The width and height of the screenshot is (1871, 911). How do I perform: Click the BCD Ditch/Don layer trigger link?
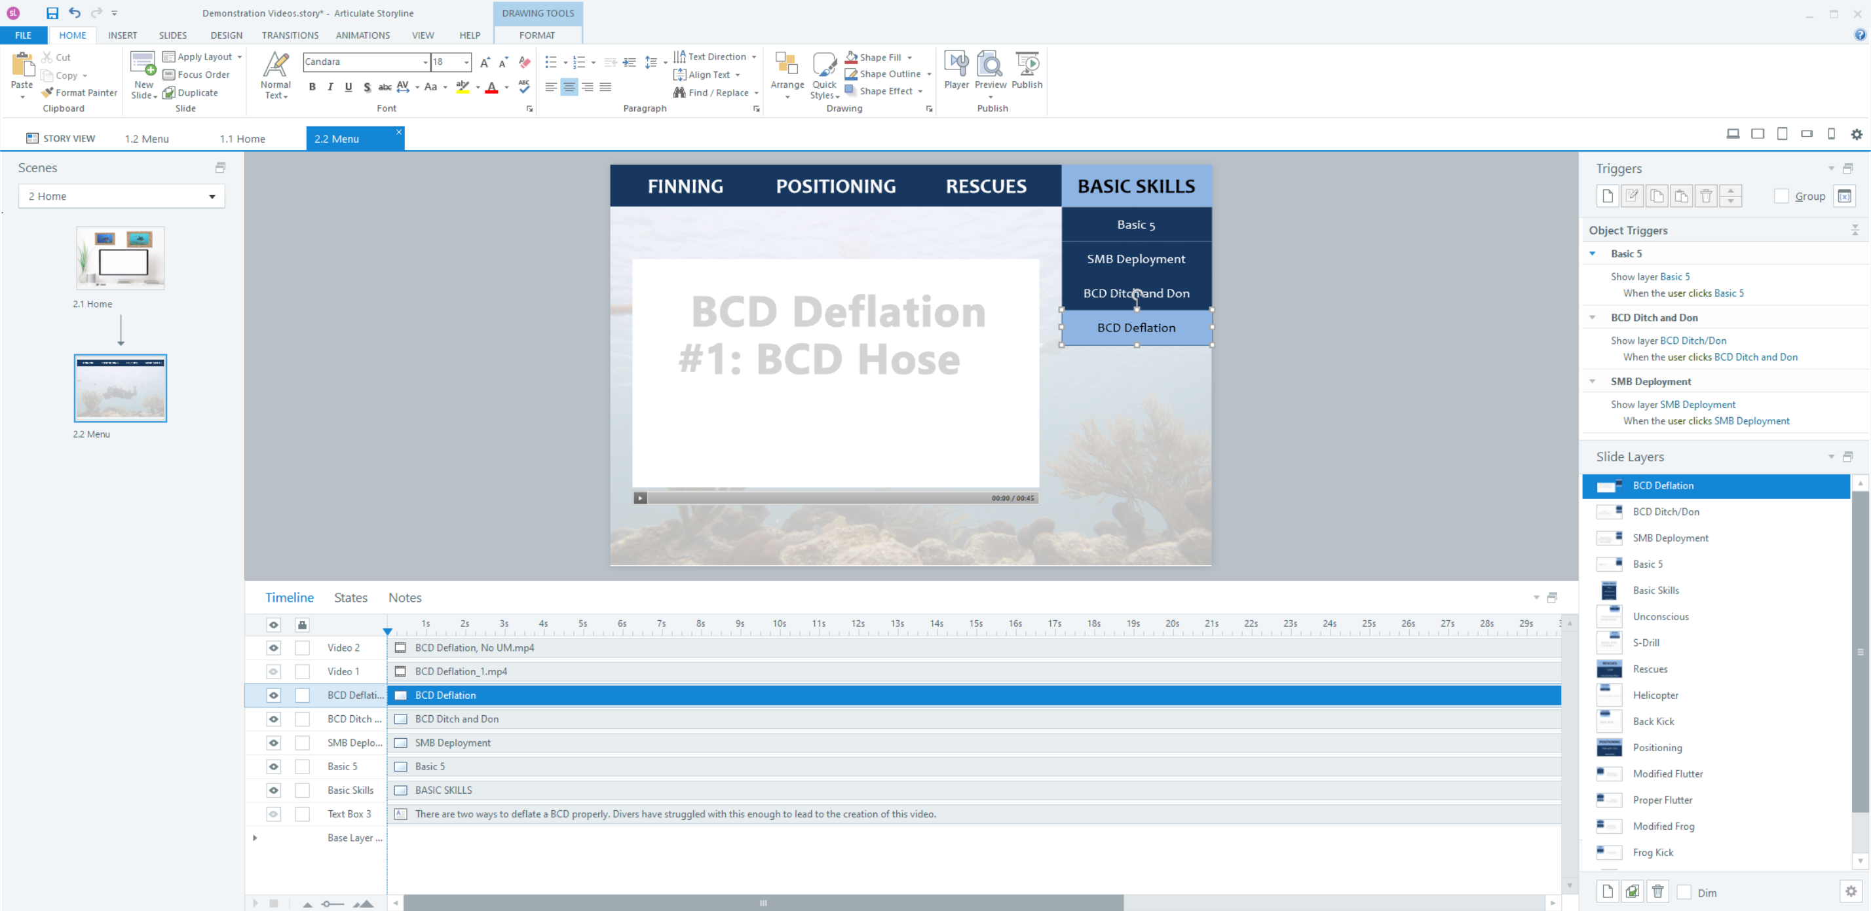(1693, 341)
